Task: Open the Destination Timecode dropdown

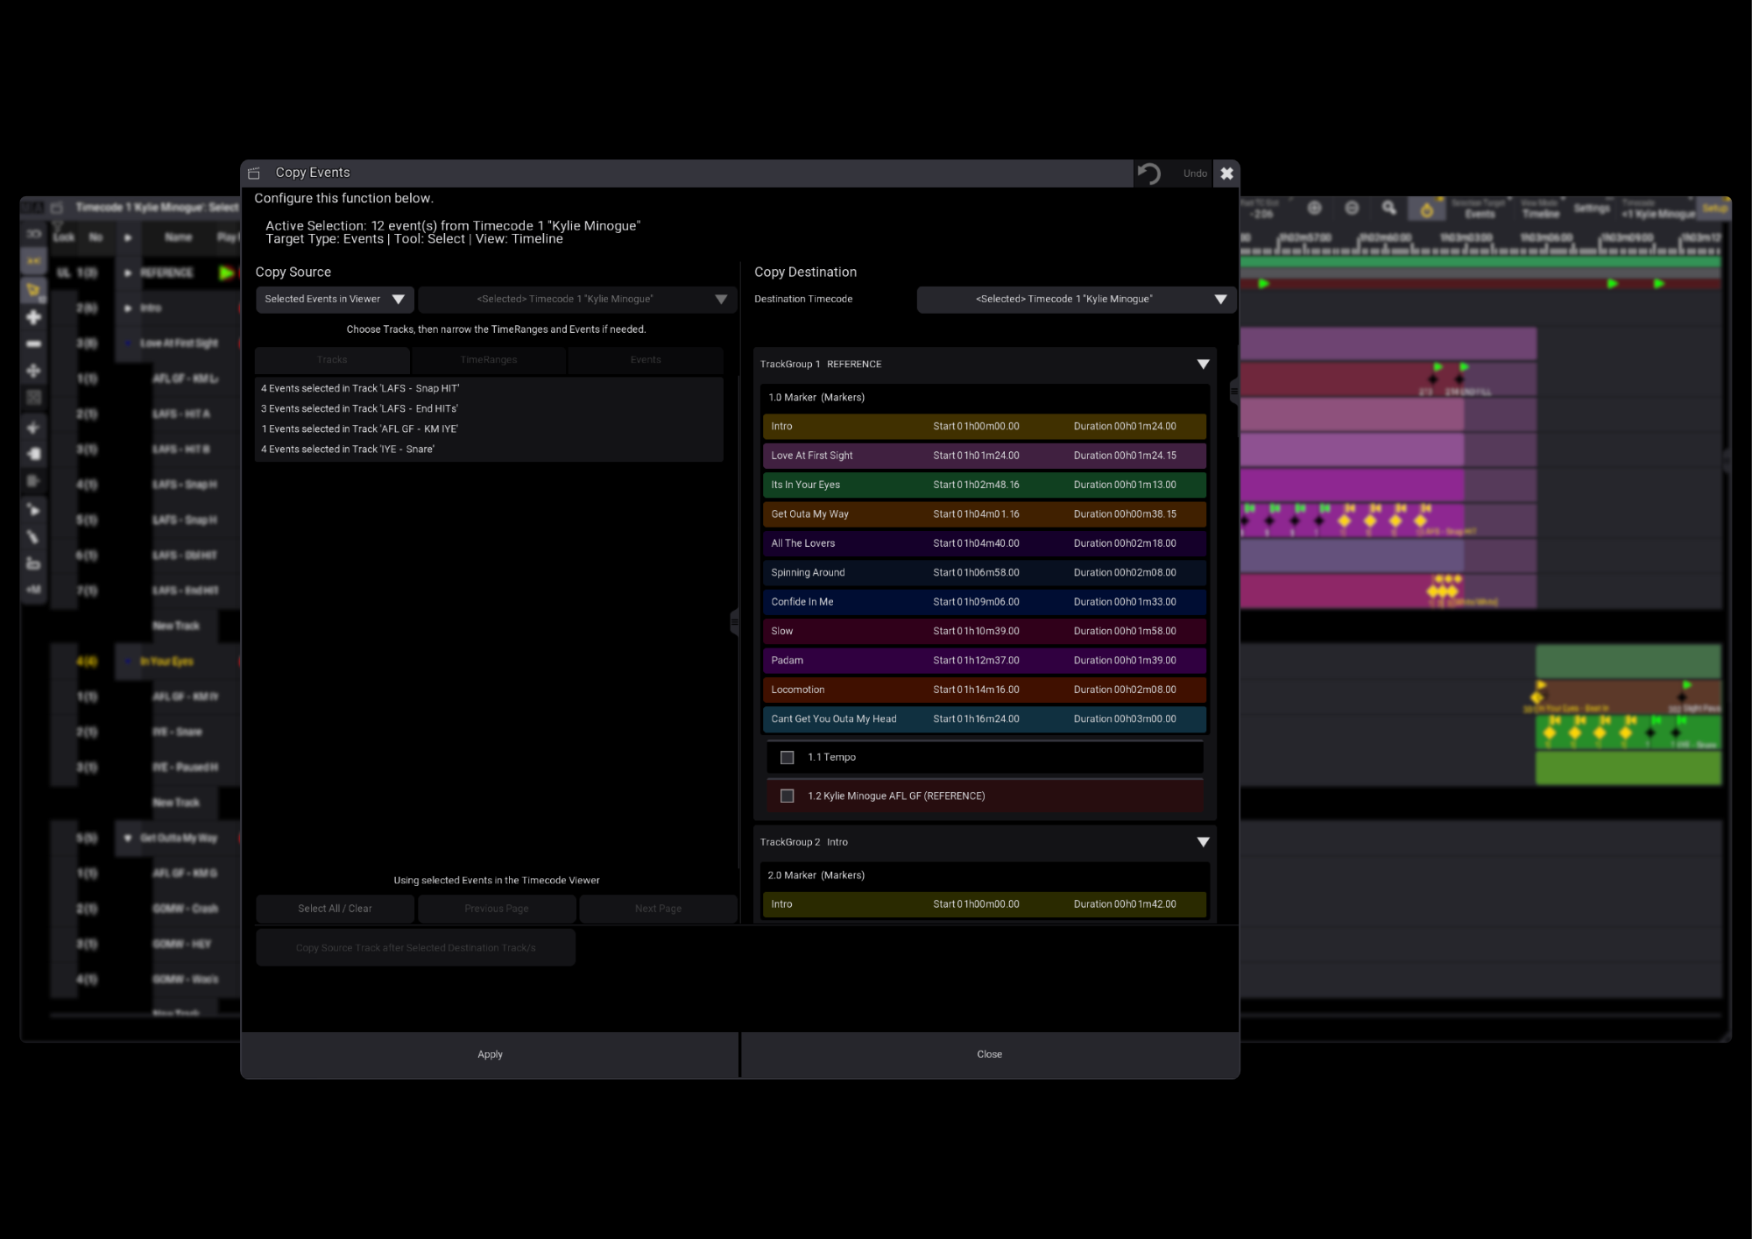Action: 1076,300
